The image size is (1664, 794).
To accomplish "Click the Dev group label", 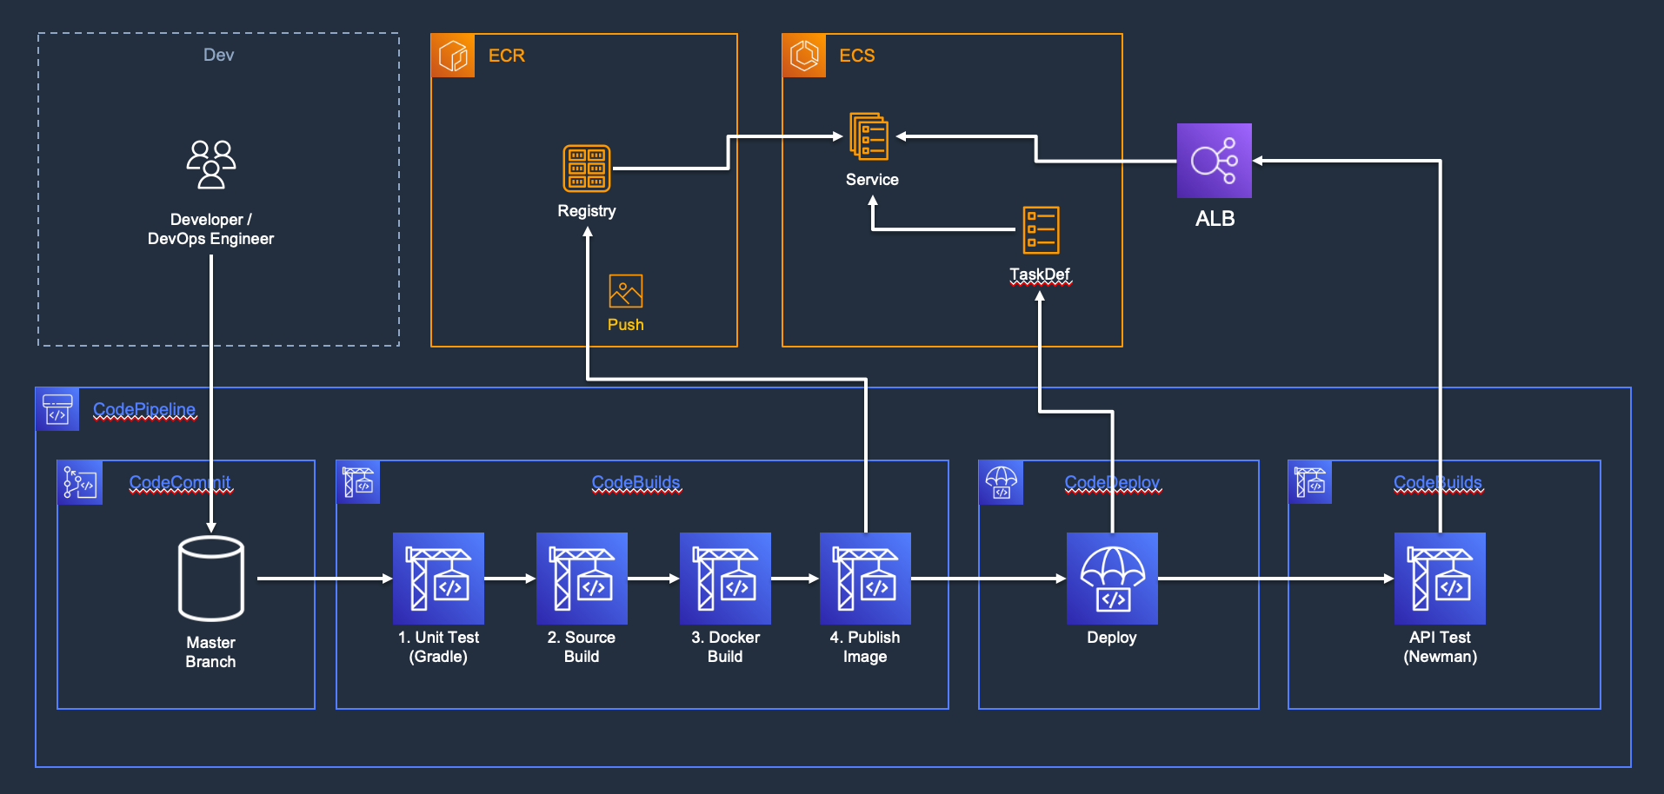I will point(218,55).
